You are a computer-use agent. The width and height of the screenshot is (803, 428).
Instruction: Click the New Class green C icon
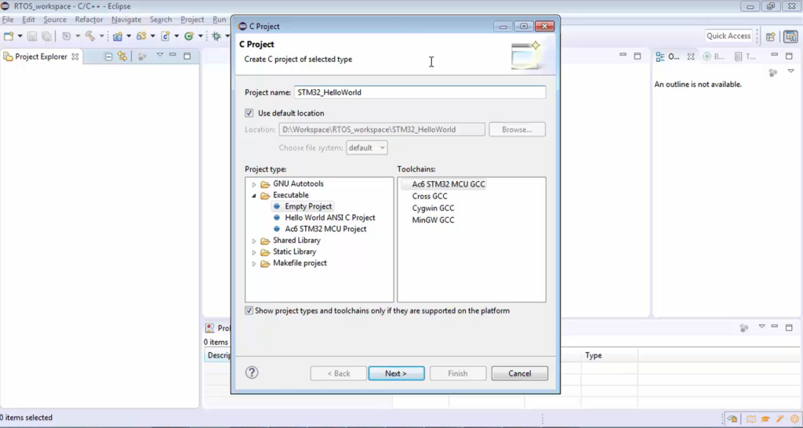point(189,36)
